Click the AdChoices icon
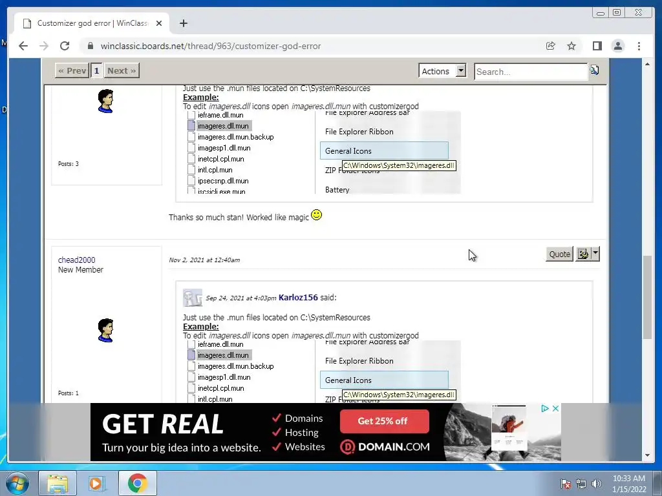This screenshot has height=496, width=662. [545, 408]
